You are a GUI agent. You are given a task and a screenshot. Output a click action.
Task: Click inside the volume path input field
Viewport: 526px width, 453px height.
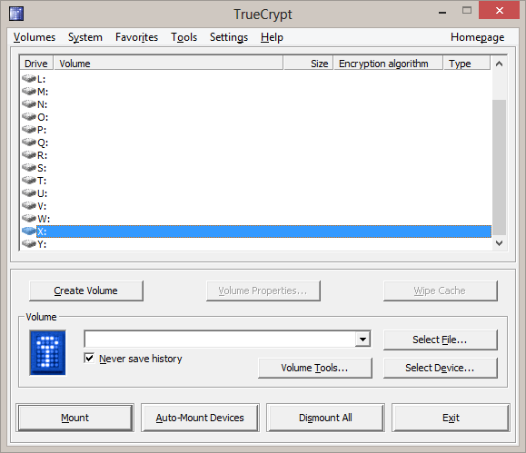tap(220, 340)
